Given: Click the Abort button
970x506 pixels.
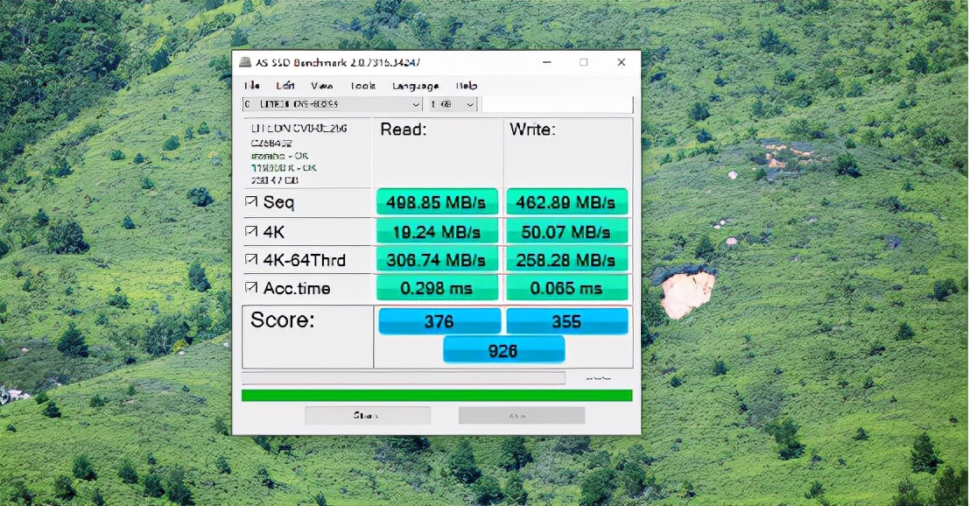Looking at the screenshot, I should (522, 414).
